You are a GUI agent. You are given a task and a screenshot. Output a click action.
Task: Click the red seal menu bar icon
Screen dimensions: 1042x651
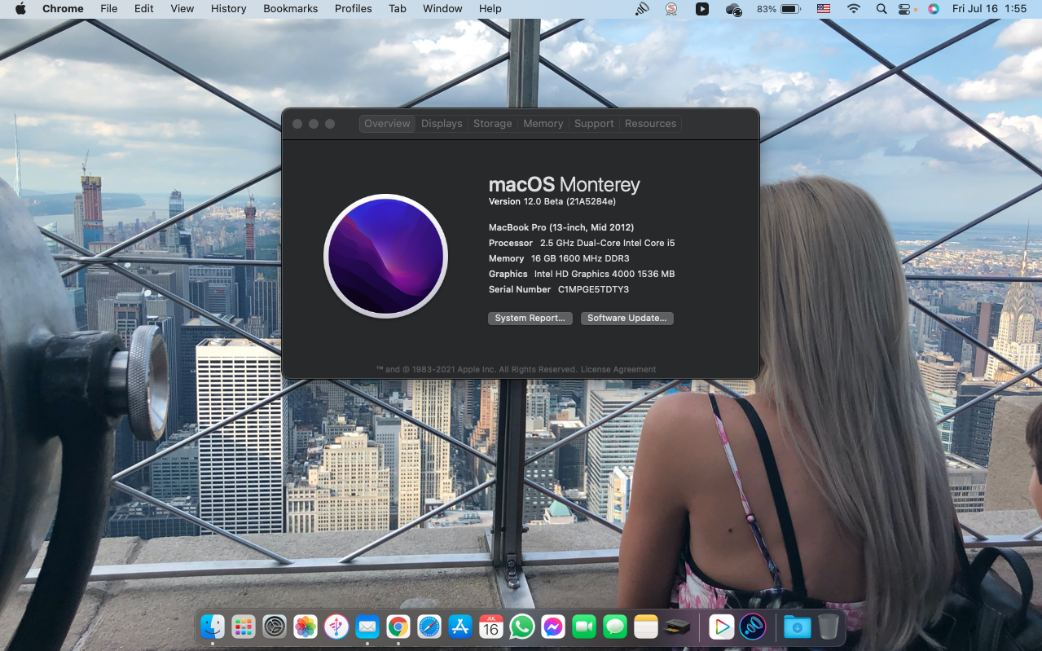tap(671, 8)
